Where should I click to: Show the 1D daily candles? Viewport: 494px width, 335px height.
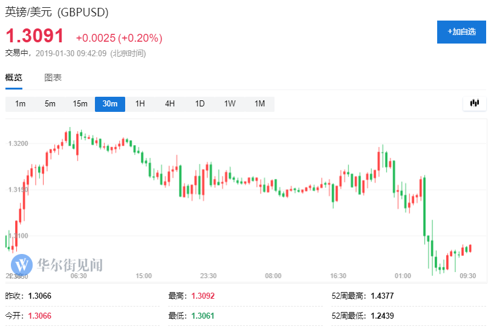pos(200,103)
